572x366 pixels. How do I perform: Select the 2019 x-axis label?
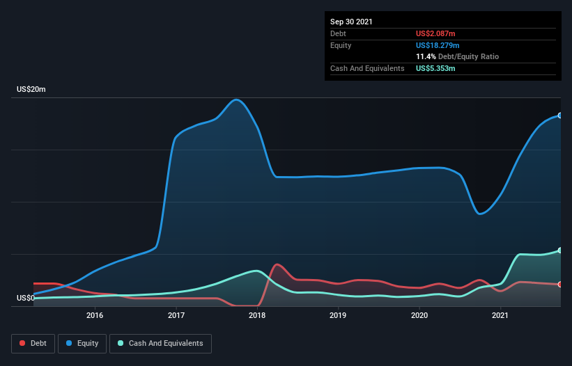338,315
